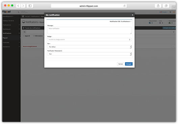Open the Publications sidebar item
The image size is (178, 124).
pos(7,25)
